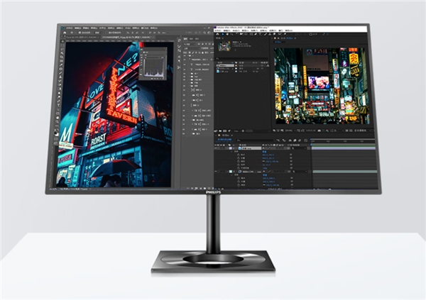The height and width of the screenshot is (300, 426).
Task: Open Composition menu in After Effects
Action: pyautogui.click(x=236, y=30)
